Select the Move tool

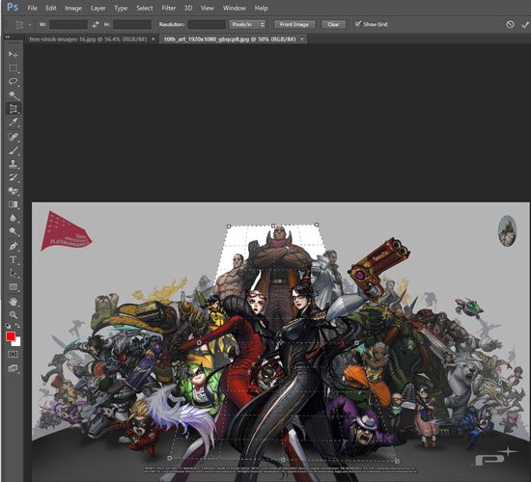(14, 54)
